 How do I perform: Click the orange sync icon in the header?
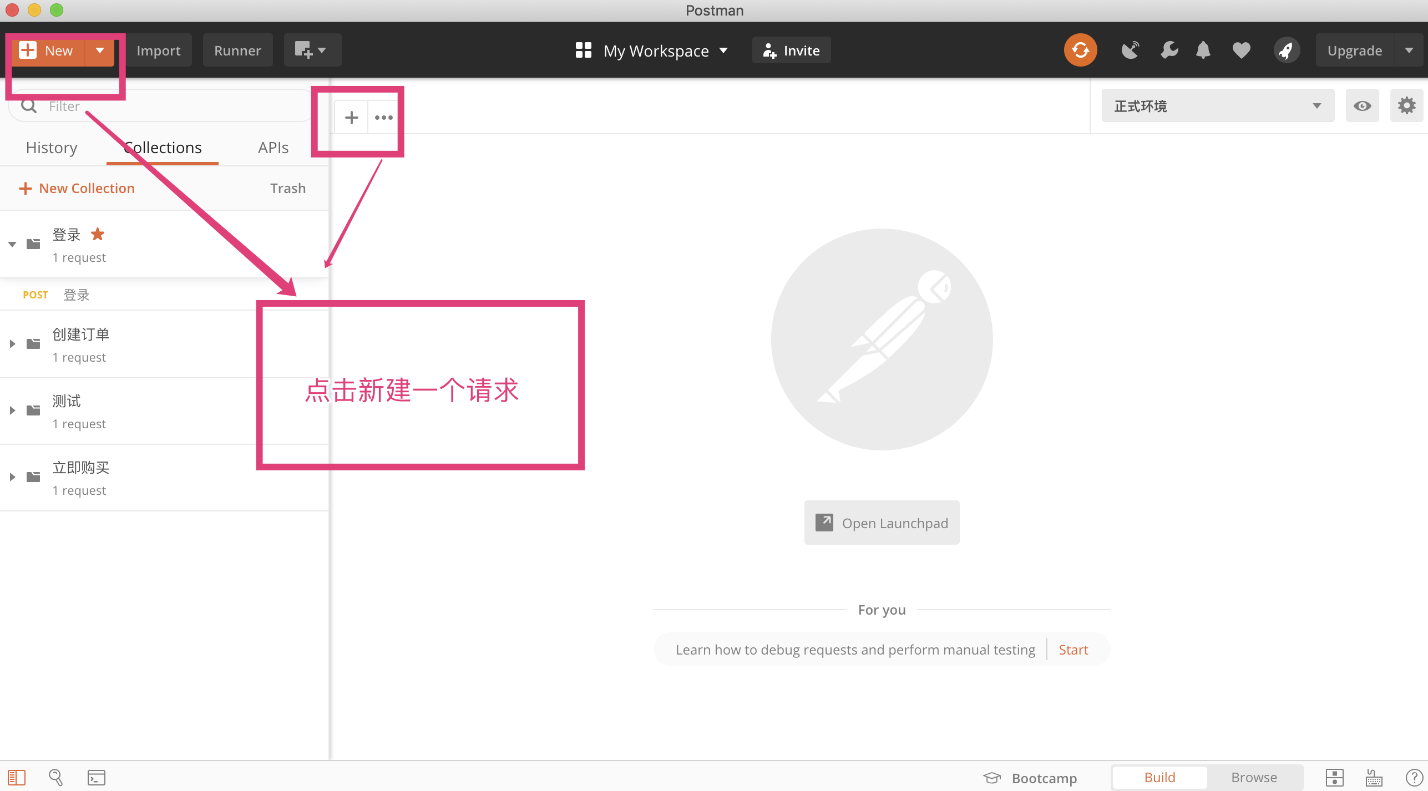pyautogui.click(x=1080, y=50)
